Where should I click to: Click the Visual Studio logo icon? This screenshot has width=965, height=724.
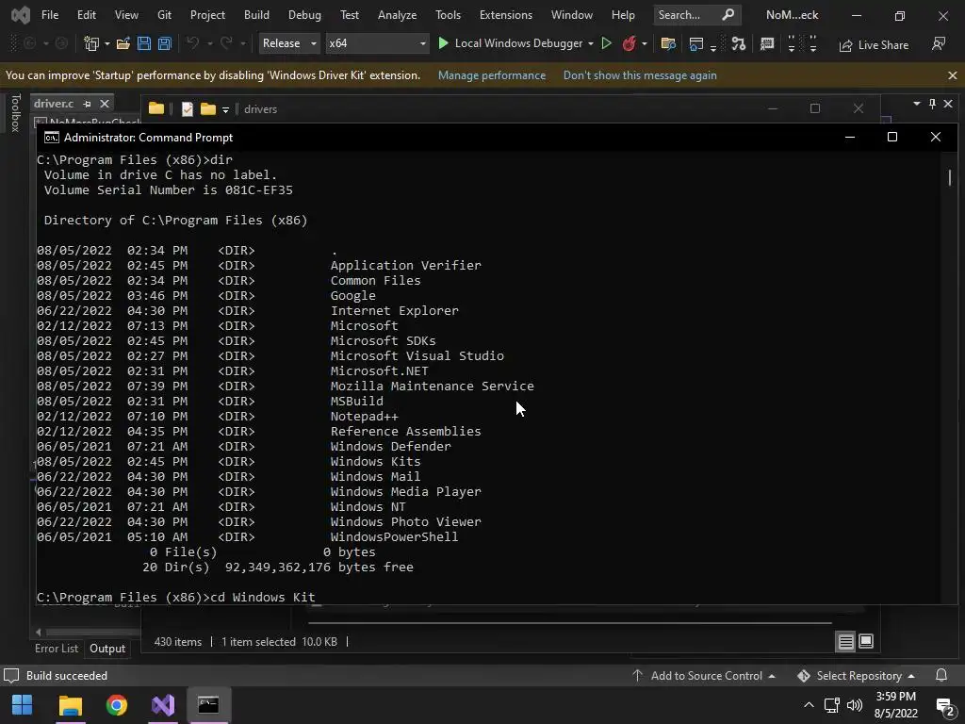[21, 15]
